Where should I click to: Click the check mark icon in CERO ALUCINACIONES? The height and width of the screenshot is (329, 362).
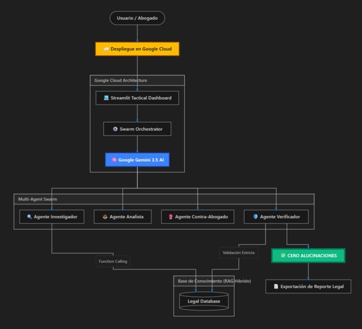point(283,256)
